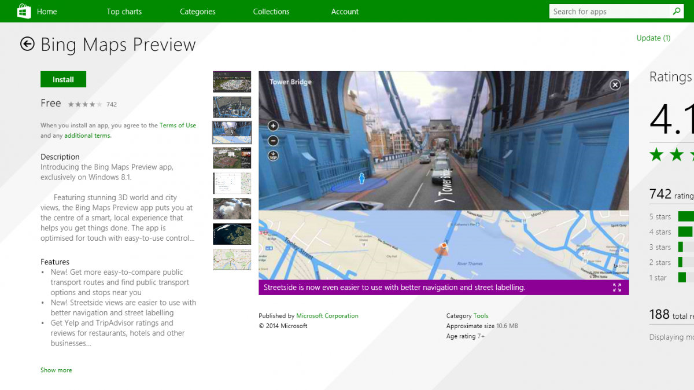The image size is (694, 390).
Task: Click the © 2014 Microsoft text
Action: [283, 326]
